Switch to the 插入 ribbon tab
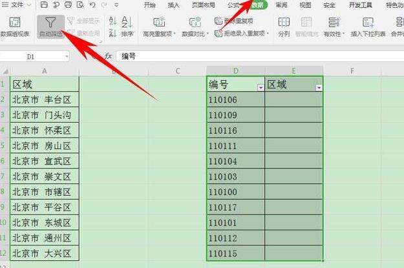 point(173,5)
